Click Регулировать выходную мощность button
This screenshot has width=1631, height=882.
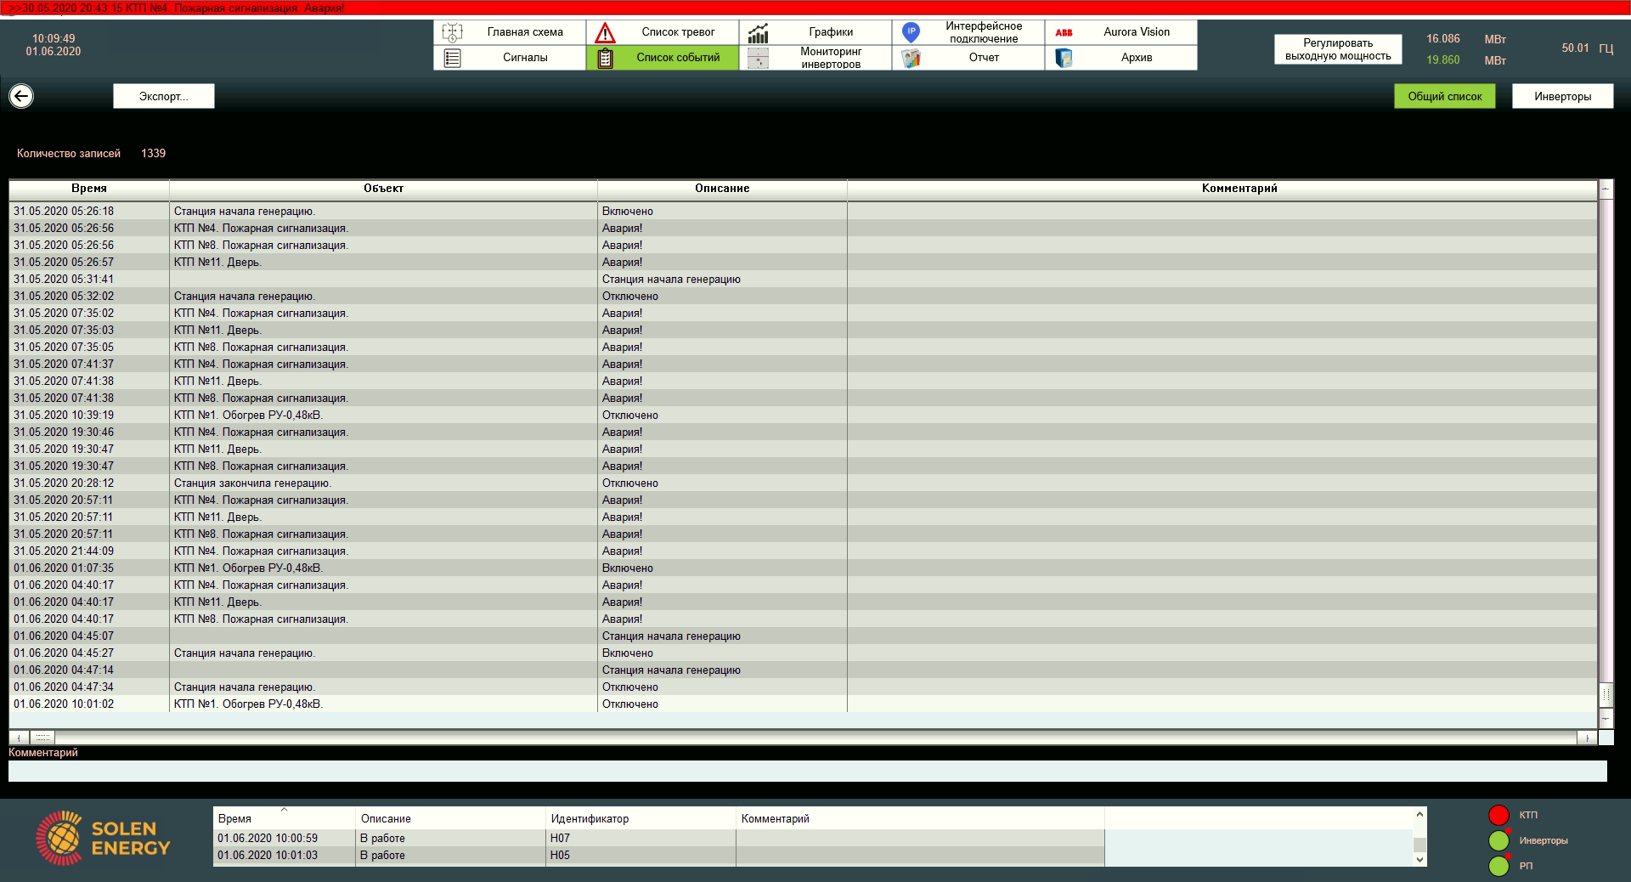1337,49
